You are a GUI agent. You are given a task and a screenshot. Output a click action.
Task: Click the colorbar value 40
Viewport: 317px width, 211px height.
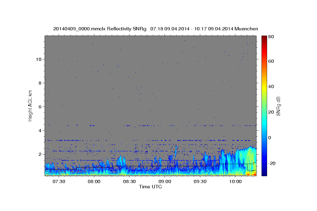[x=271, y=87]
